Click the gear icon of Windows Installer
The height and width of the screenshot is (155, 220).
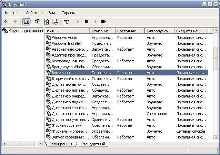(49, 43)
